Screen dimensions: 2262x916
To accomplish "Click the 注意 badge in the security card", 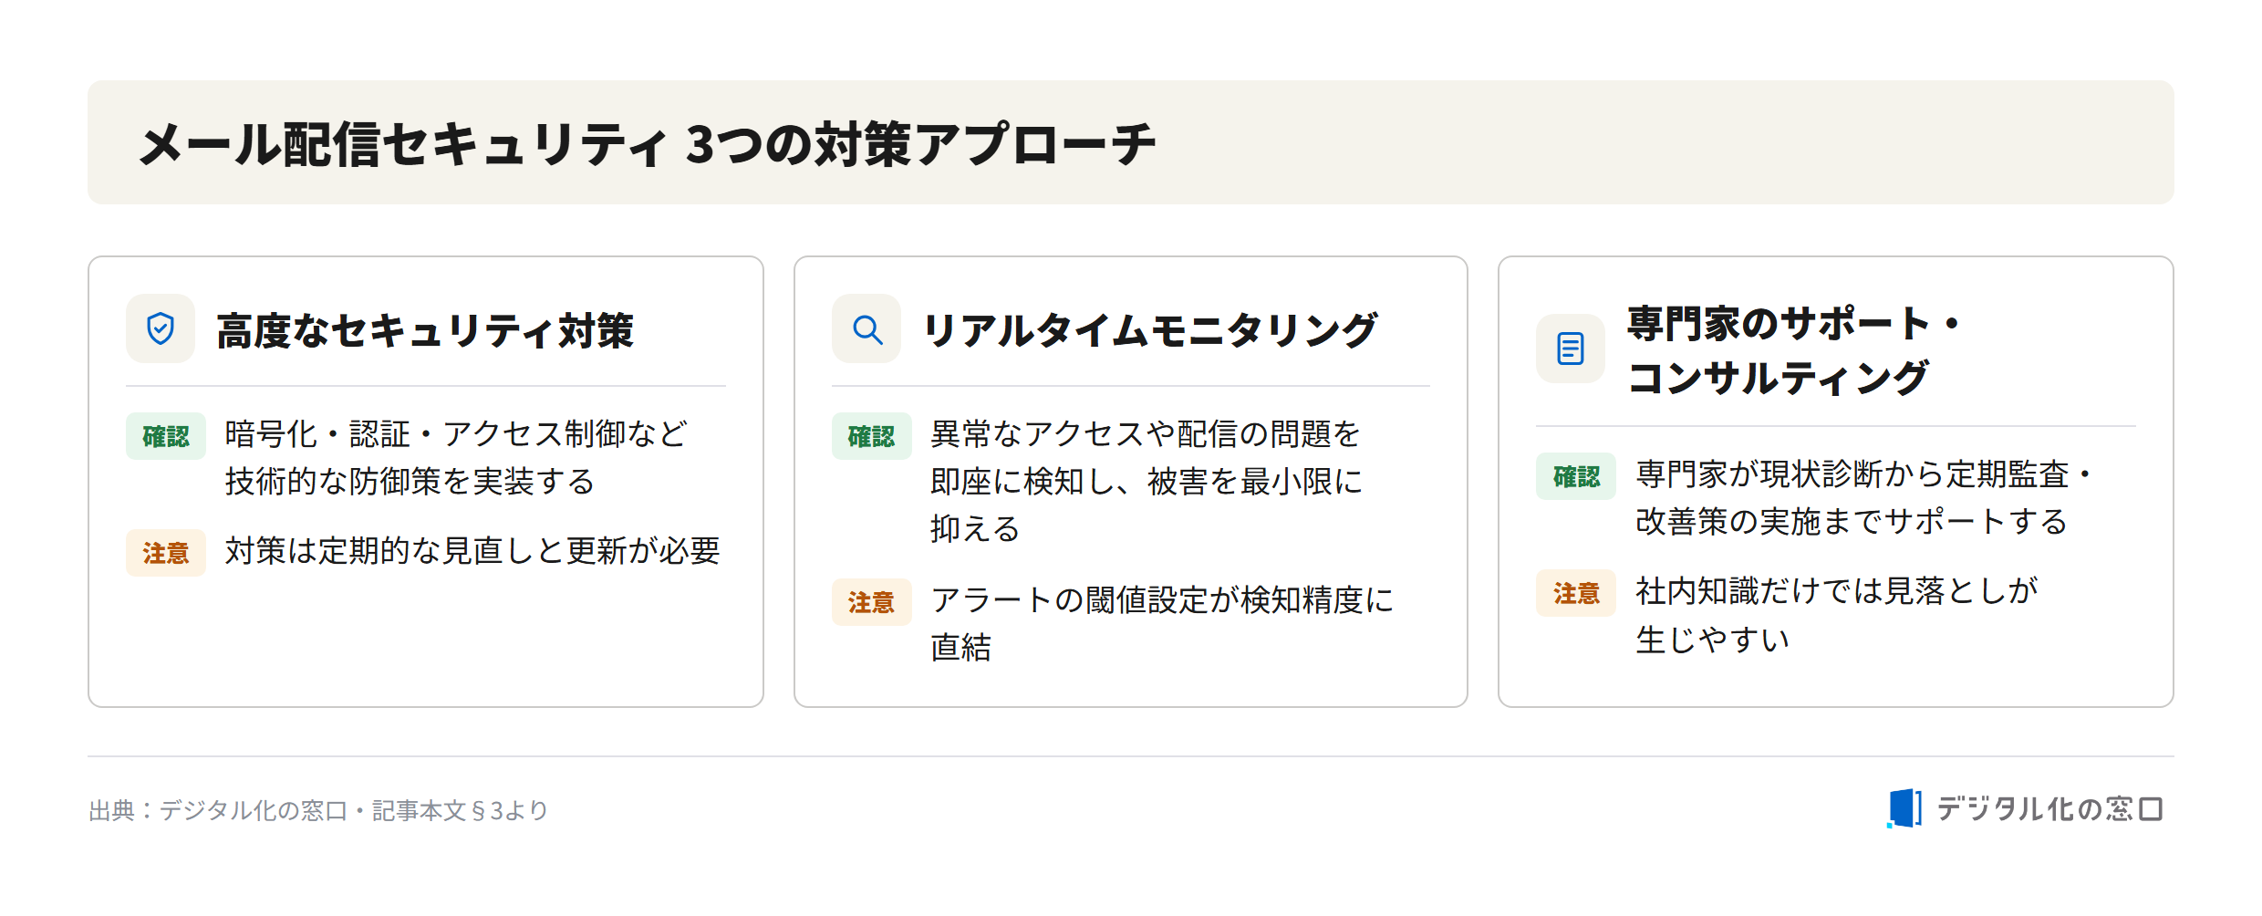I will click(166, 553).
